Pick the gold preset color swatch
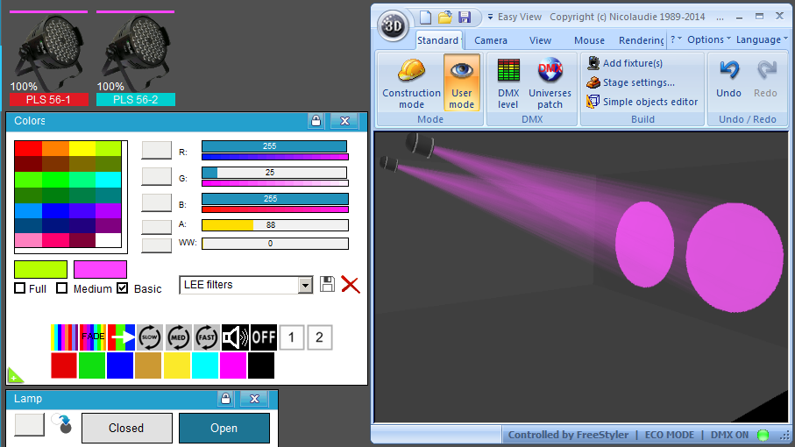Image resolution: width=795 pixels, height=447 pixels. [x=148, y=365]
